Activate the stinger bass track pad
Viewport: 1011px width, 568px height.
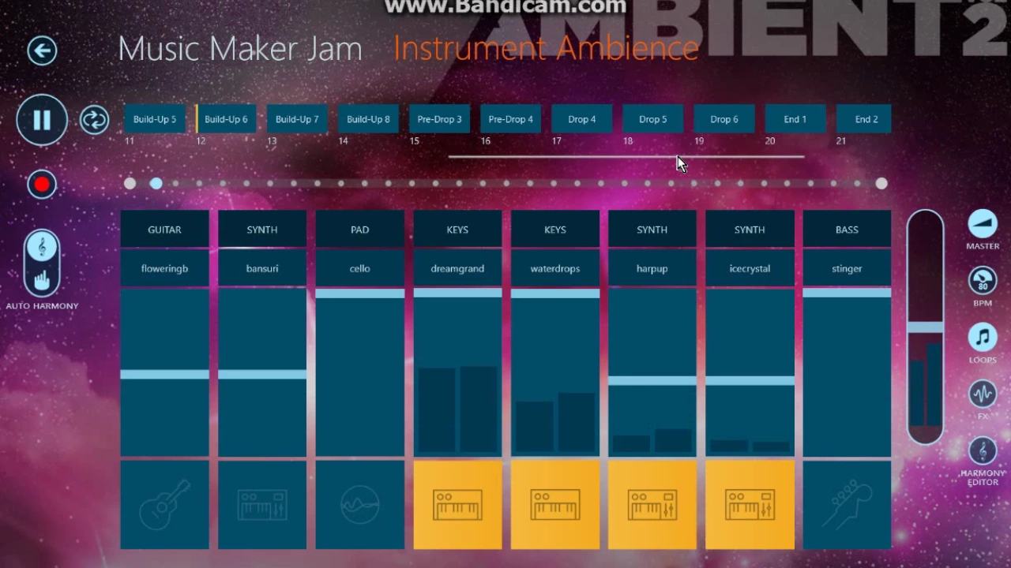point(847,505)
